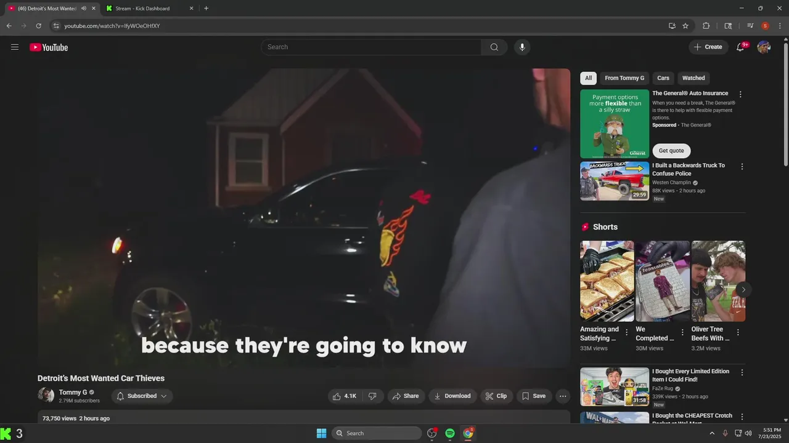Bookmark this page with star
Viewport: 789px width, 443px height.
pyautogui.click(x=685, y=26)
